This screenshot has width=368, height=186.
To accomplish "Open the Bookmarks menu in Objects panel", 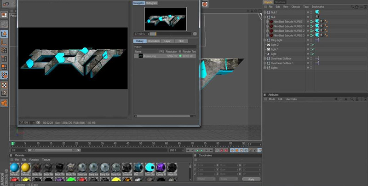I will (x=318, y=7).
